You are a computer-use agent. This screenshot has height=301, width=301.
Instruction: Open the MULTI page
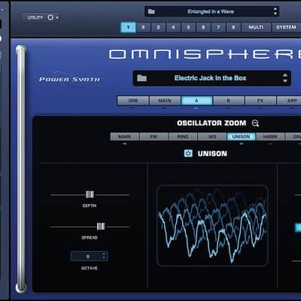(256, 27)
